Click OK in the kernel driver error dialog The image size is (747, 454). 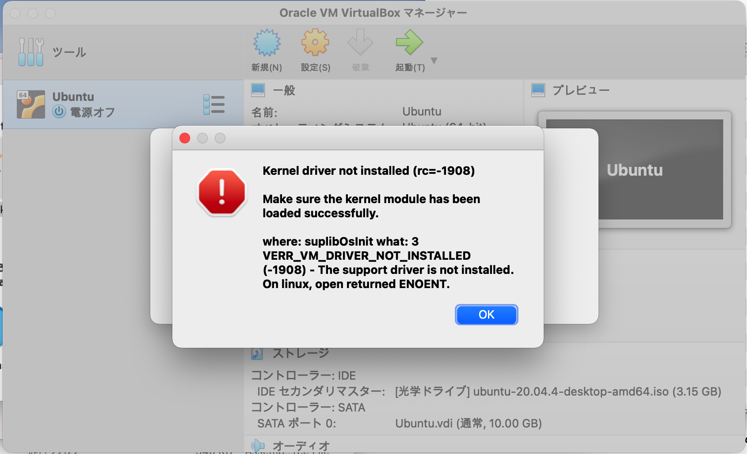click(x=486, y=315)
